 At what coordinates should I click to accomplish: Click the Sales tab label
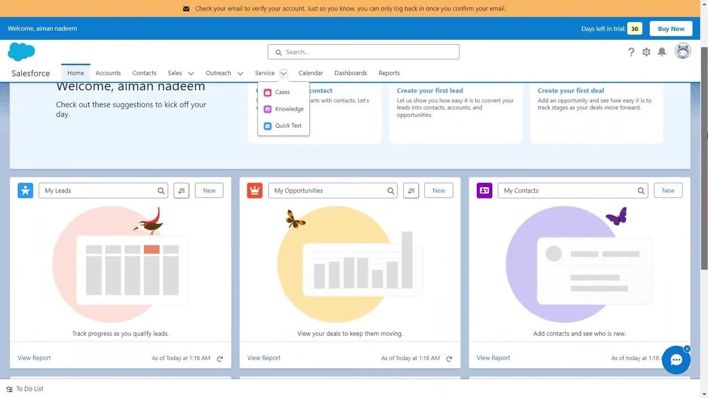175,73
